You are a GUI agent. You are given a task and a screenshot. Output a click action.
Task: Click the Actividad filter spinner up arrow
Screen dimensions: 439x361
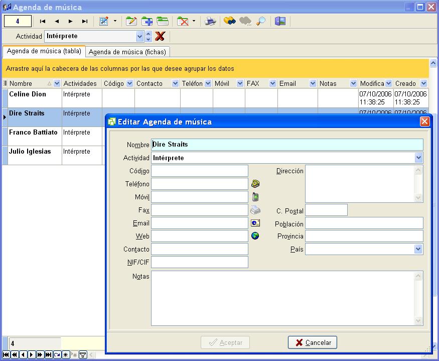pyautogui.click(x=149, y=34)
